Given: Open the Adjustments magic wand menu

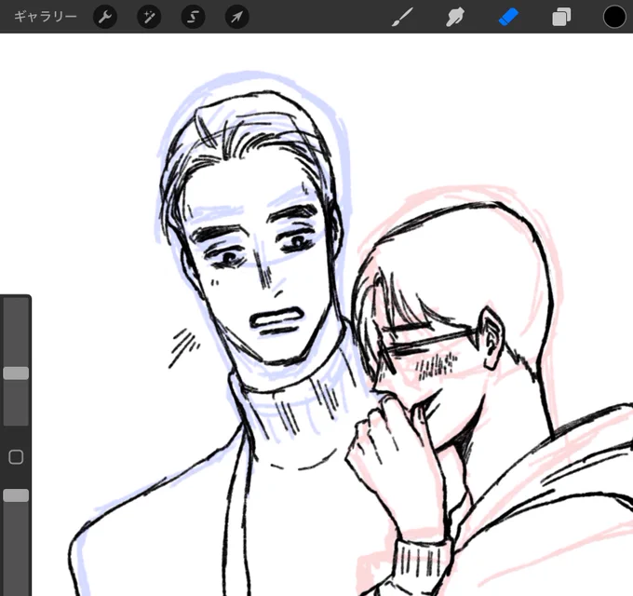Looking at the screenshot, I should [x=149, y=17].
